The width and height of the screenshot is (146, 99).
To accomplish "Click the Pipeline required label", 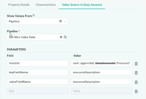I will click(x=13, y=31).
